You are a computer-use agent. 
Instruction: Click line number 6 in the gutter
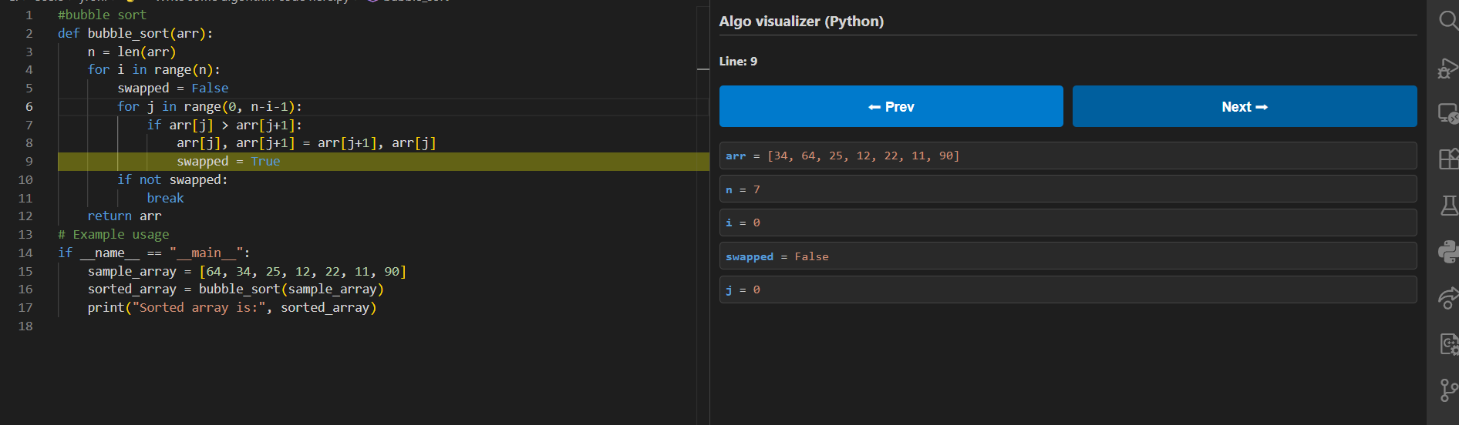(x=29, y=106)
